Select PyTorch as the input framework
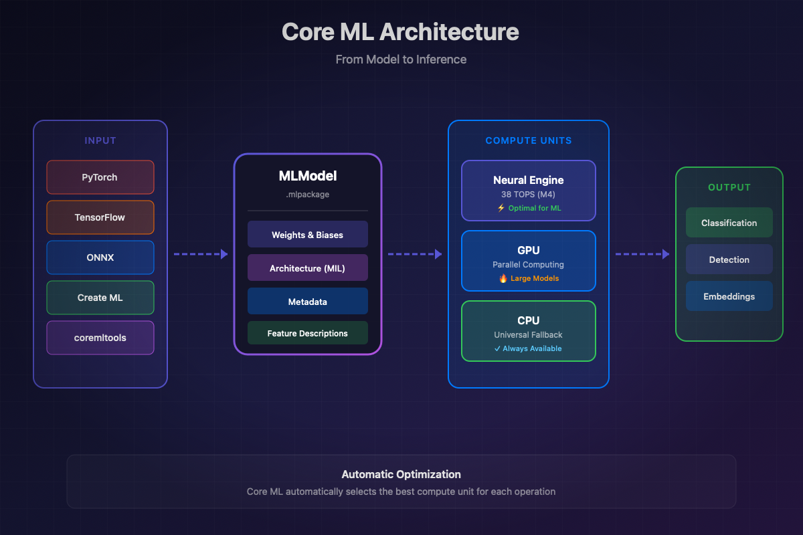This screenshot has width=803, height=535. tap(100, 177)
